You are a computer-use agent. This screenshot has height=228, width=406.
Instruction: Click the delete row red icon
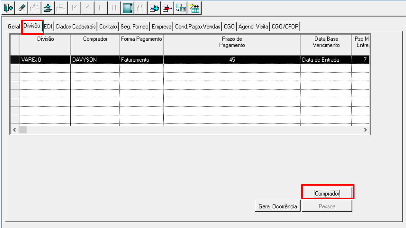pos(167,8)
